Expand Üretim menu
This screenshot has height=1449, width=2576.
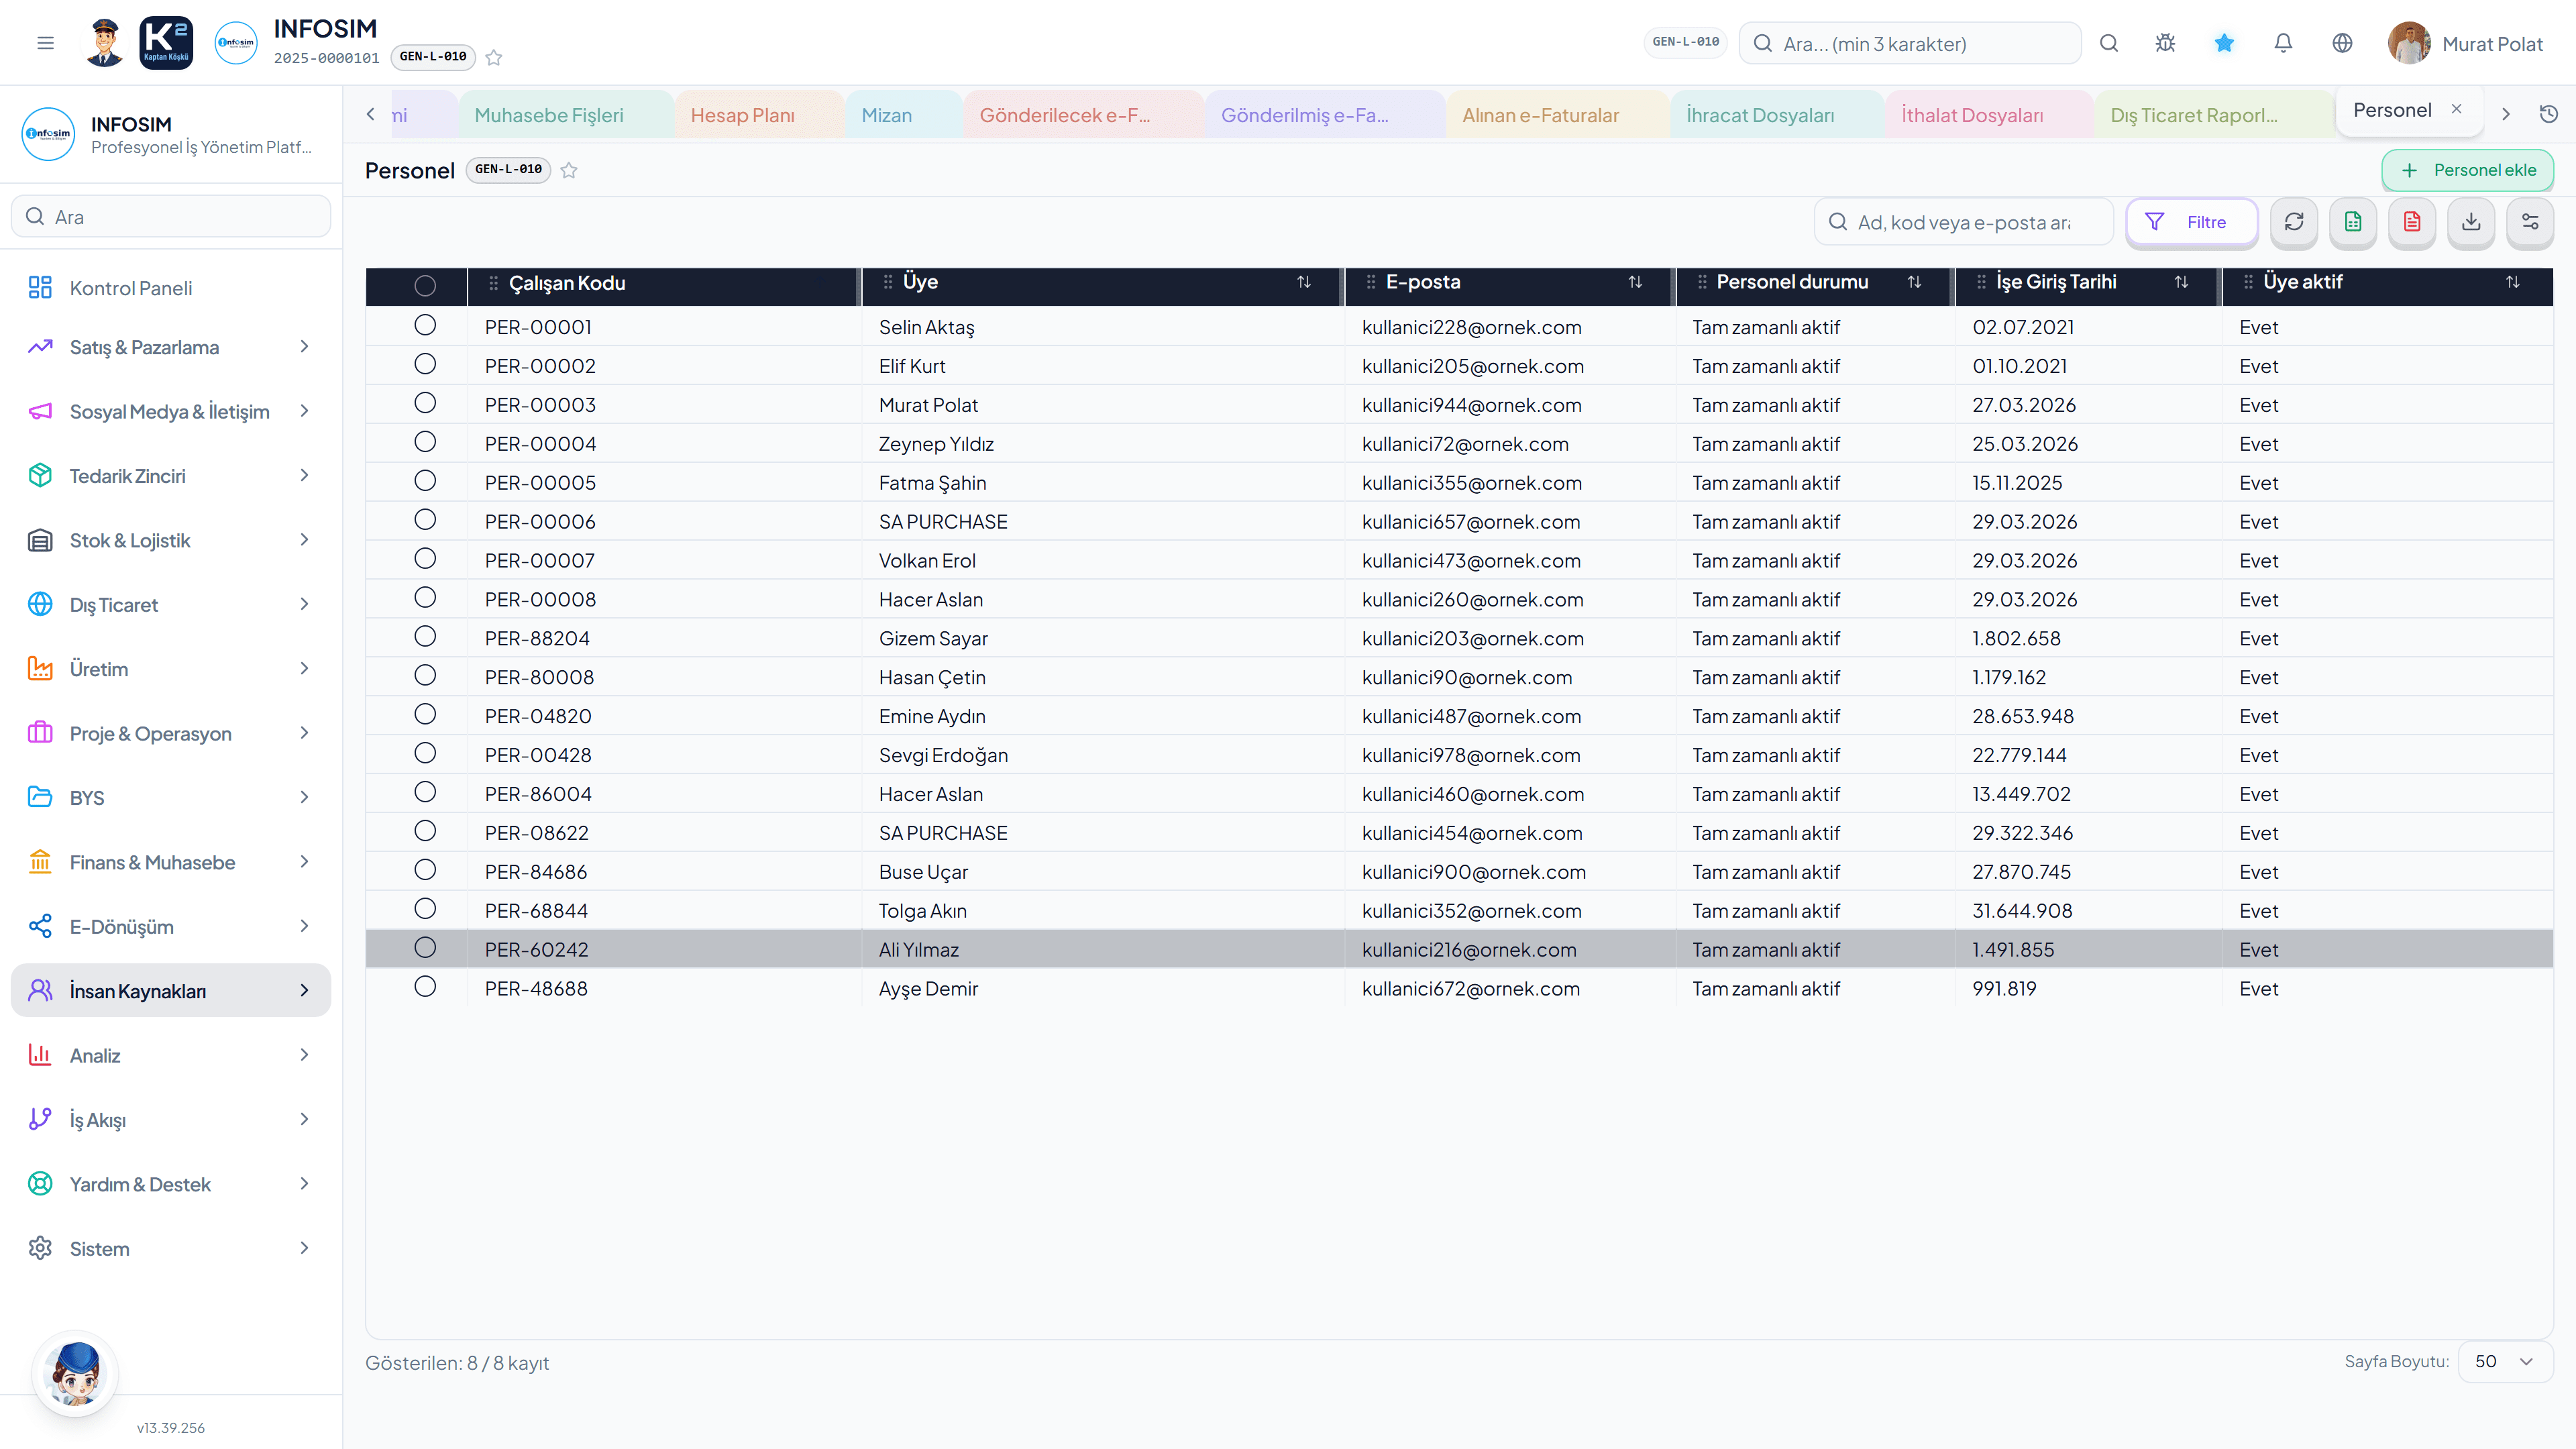[x=170, y=669]
